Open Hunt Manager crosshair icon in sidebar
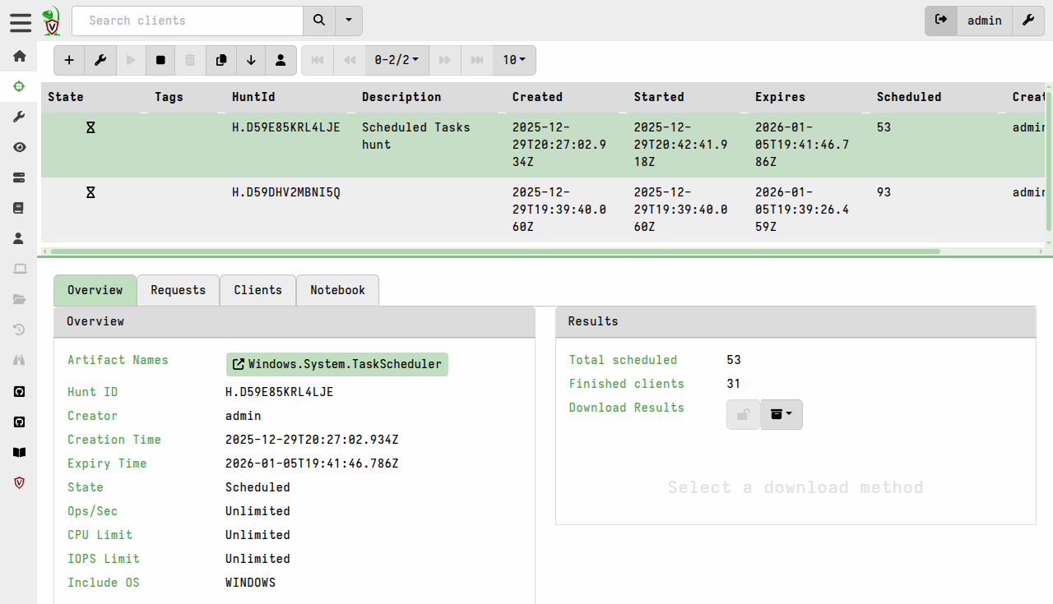 pos(19,86)
